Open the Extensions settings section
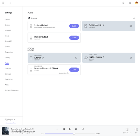Viewport: 140px width, 136px height. click(x=9, y=79)
